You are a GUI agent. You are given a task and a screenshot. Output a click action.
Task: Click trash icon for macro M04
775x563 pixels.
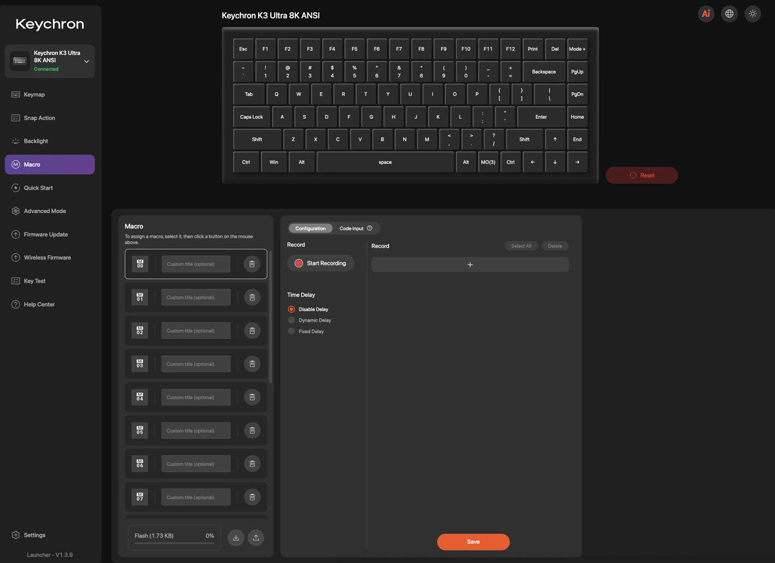click(253, 397)
